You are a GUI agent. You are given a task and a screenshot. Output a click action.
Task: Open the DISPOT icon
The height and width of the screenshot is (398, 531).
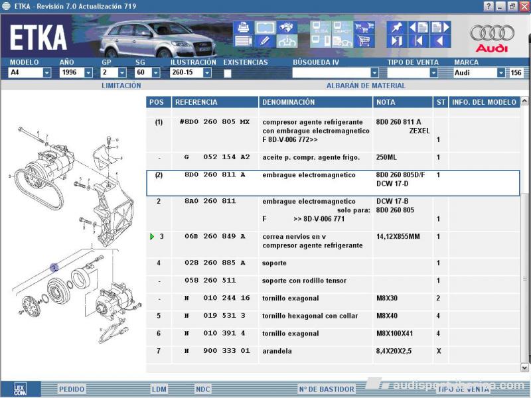(342, 27)
